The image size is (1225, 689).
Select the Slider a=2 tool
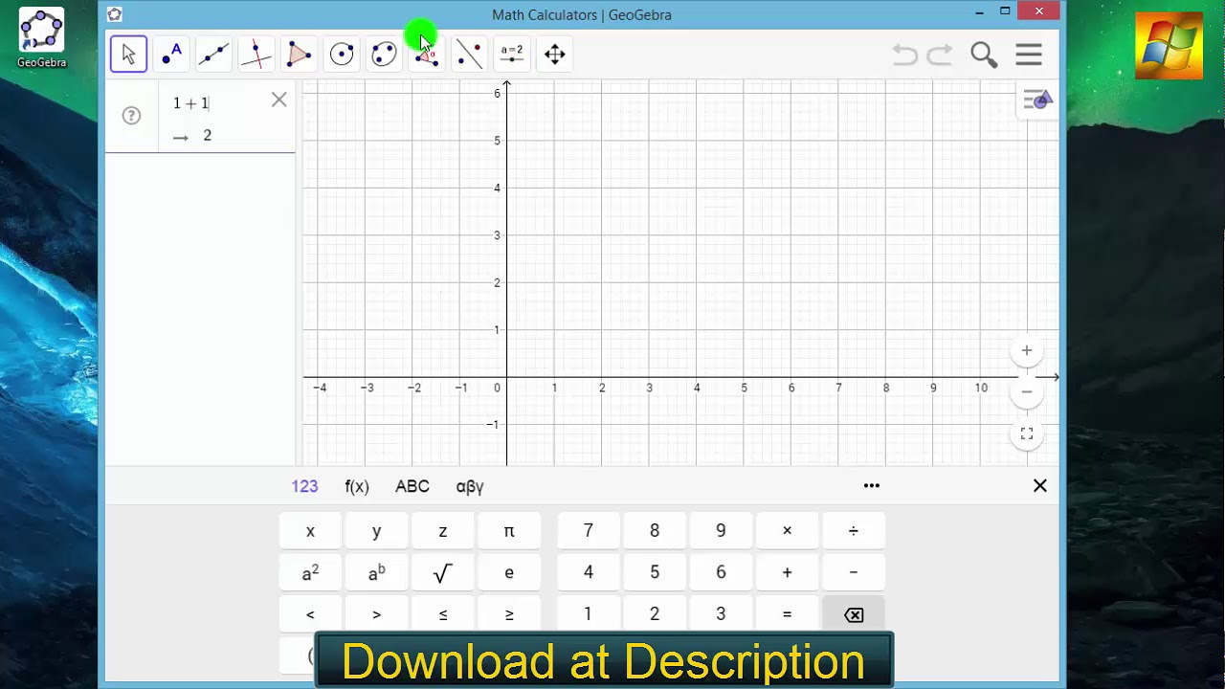(512, 55)
